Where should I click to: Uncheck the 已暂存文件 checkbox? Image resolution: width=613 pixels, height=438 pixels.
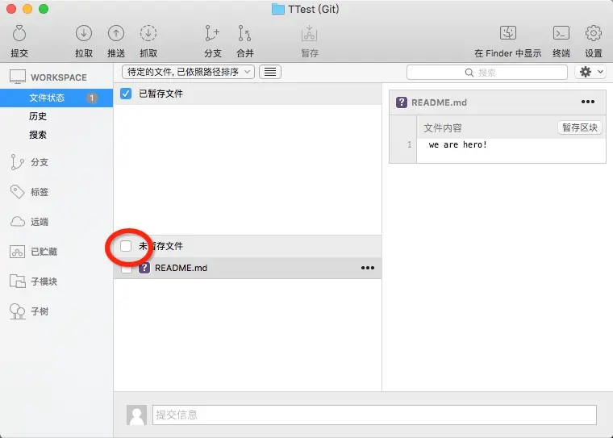click(126, 94)
